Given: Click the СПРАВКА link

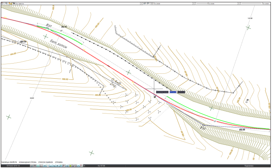Looking at the screenshot, I should pyautogui.click(x=59, y=162).
